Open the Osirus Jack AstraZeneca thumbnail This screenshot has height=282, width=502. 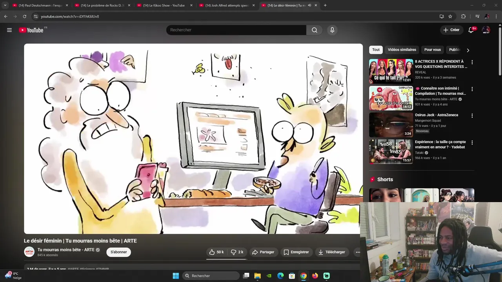pyautogui.click(x=391, y=125)
